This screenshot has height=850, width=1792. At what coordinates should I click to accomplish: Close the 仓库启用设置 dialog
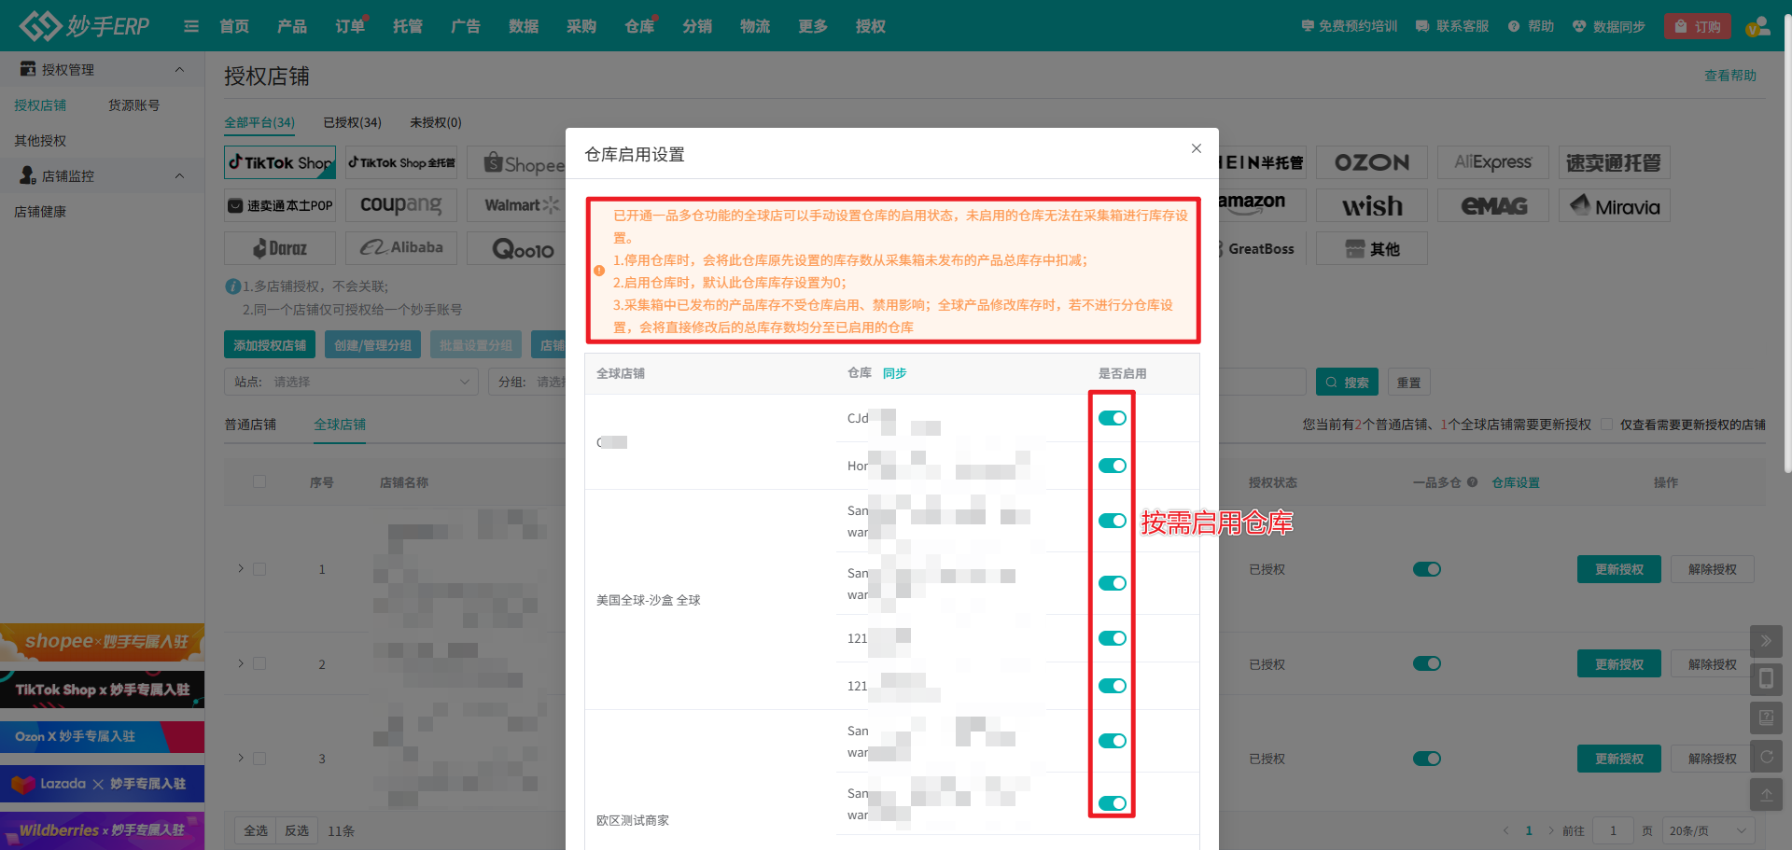coord(1197,148)
